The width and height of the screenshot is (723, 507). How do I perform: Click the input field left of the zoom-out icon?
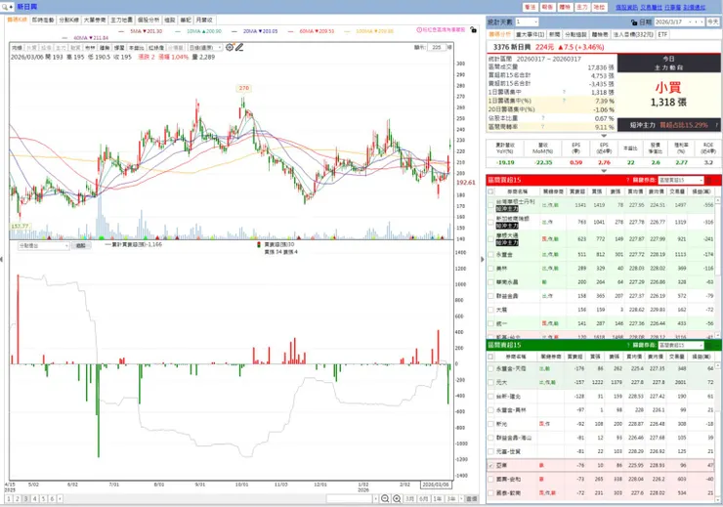tap(350, 499)
